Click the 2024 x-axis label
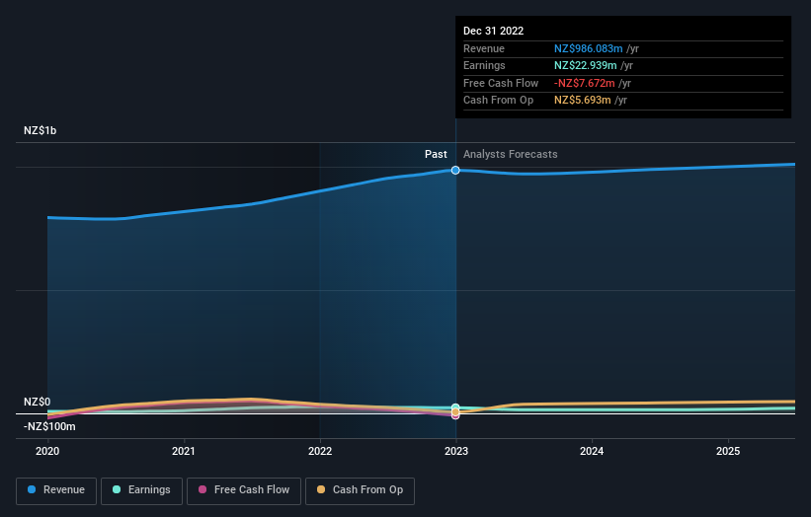 pyautogui.click(x=592, y=452)
